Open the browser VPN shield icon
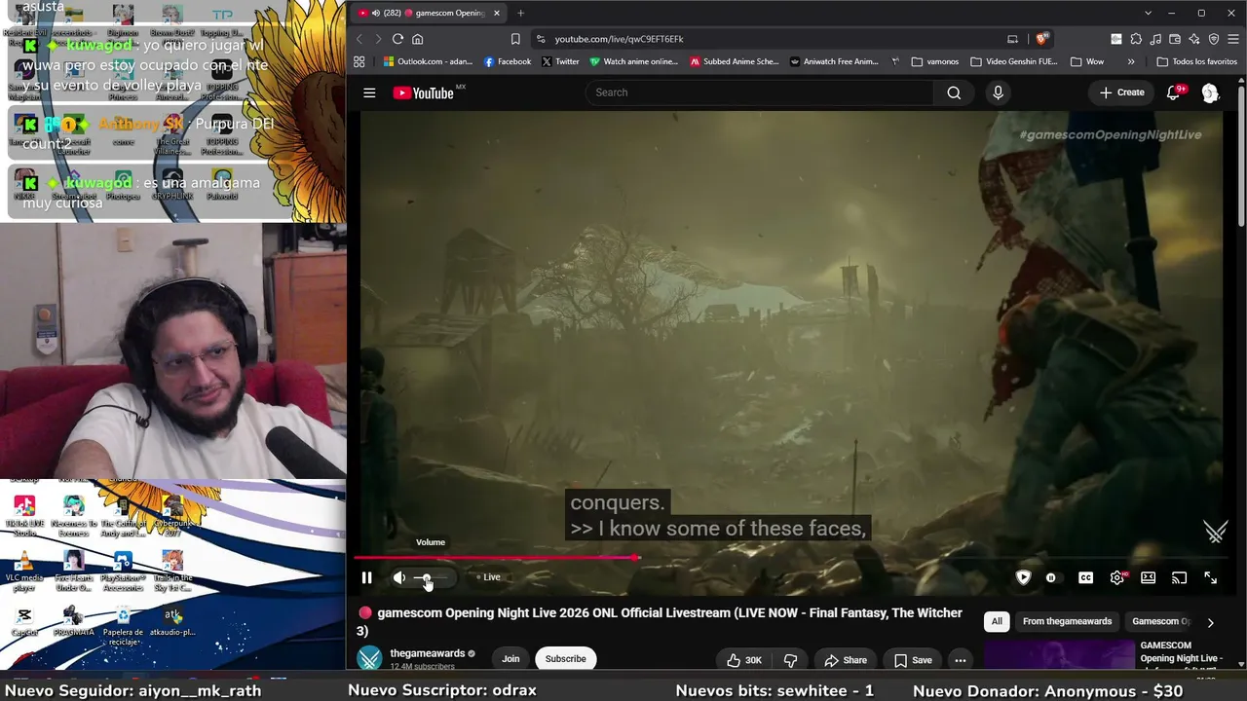This screenshot has height=701, width=1247. pyautogui.click(x=1214, y=39)
